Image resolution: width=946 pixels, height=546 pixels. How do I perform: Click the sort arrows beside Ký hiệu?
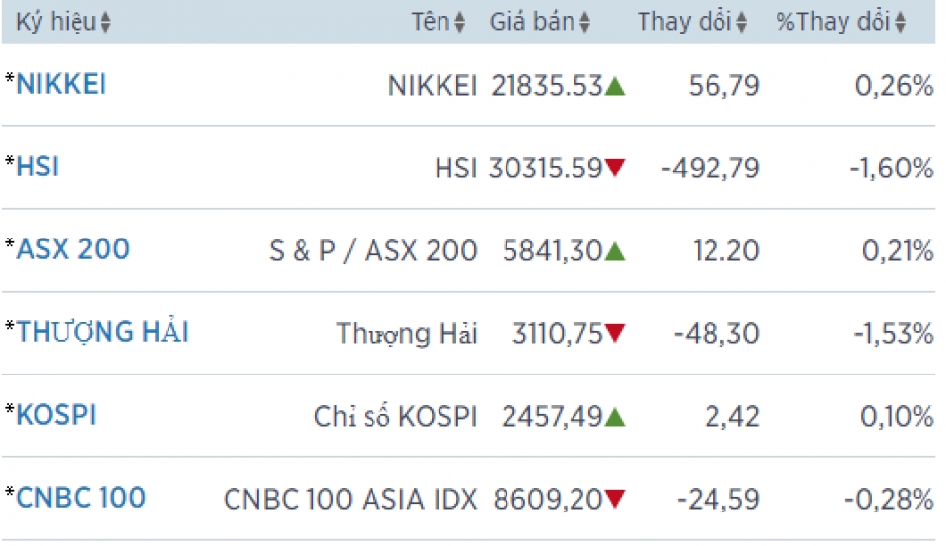pyautogui.click(x=105, y=23)
